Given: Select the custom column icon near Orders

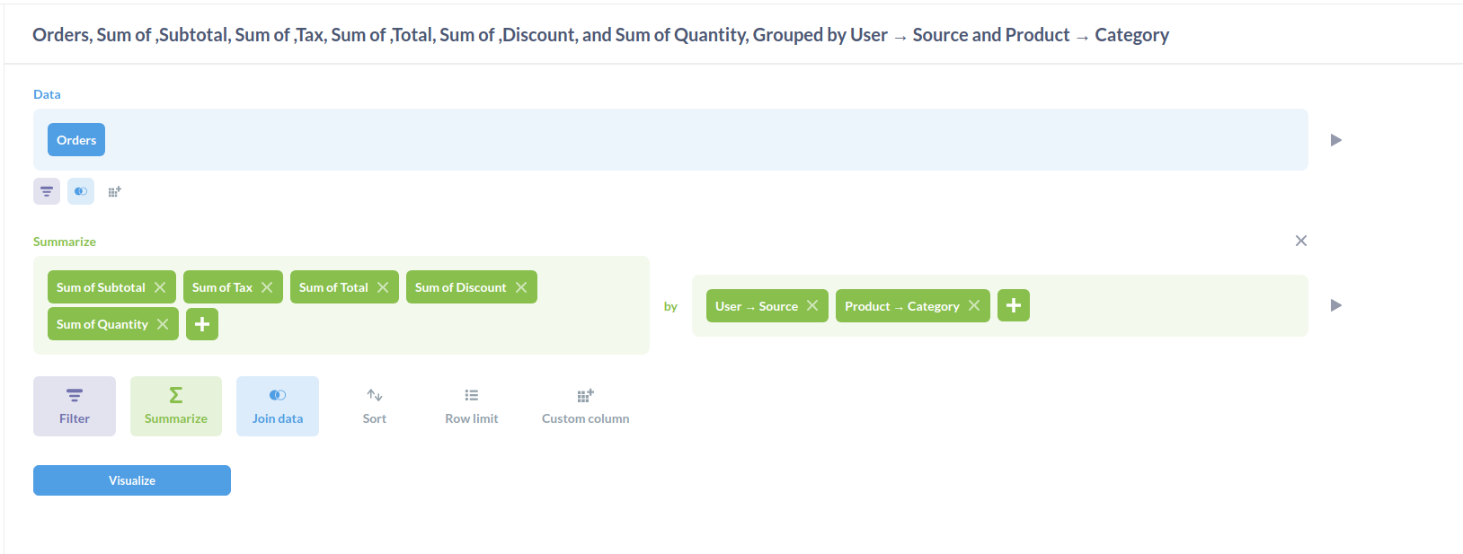Looking at the screenshot, I should tap(114, 190).
